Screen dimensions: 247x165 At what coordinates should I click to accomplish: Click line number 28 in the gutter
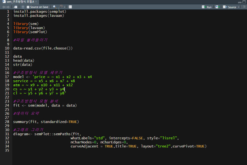point(7,122)
